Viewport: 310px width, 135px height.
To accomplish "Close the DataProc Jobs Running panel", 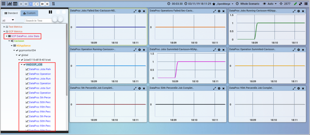I will [303, 11].
